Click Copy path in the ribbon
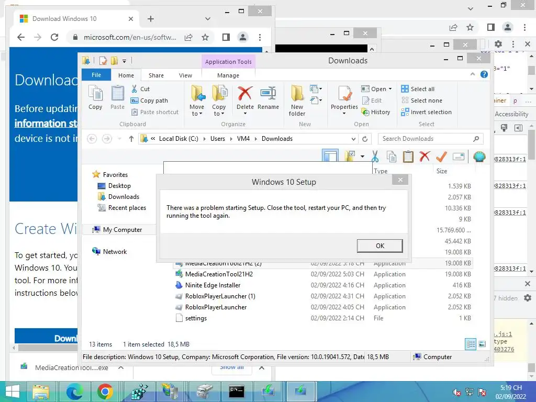 149,100
